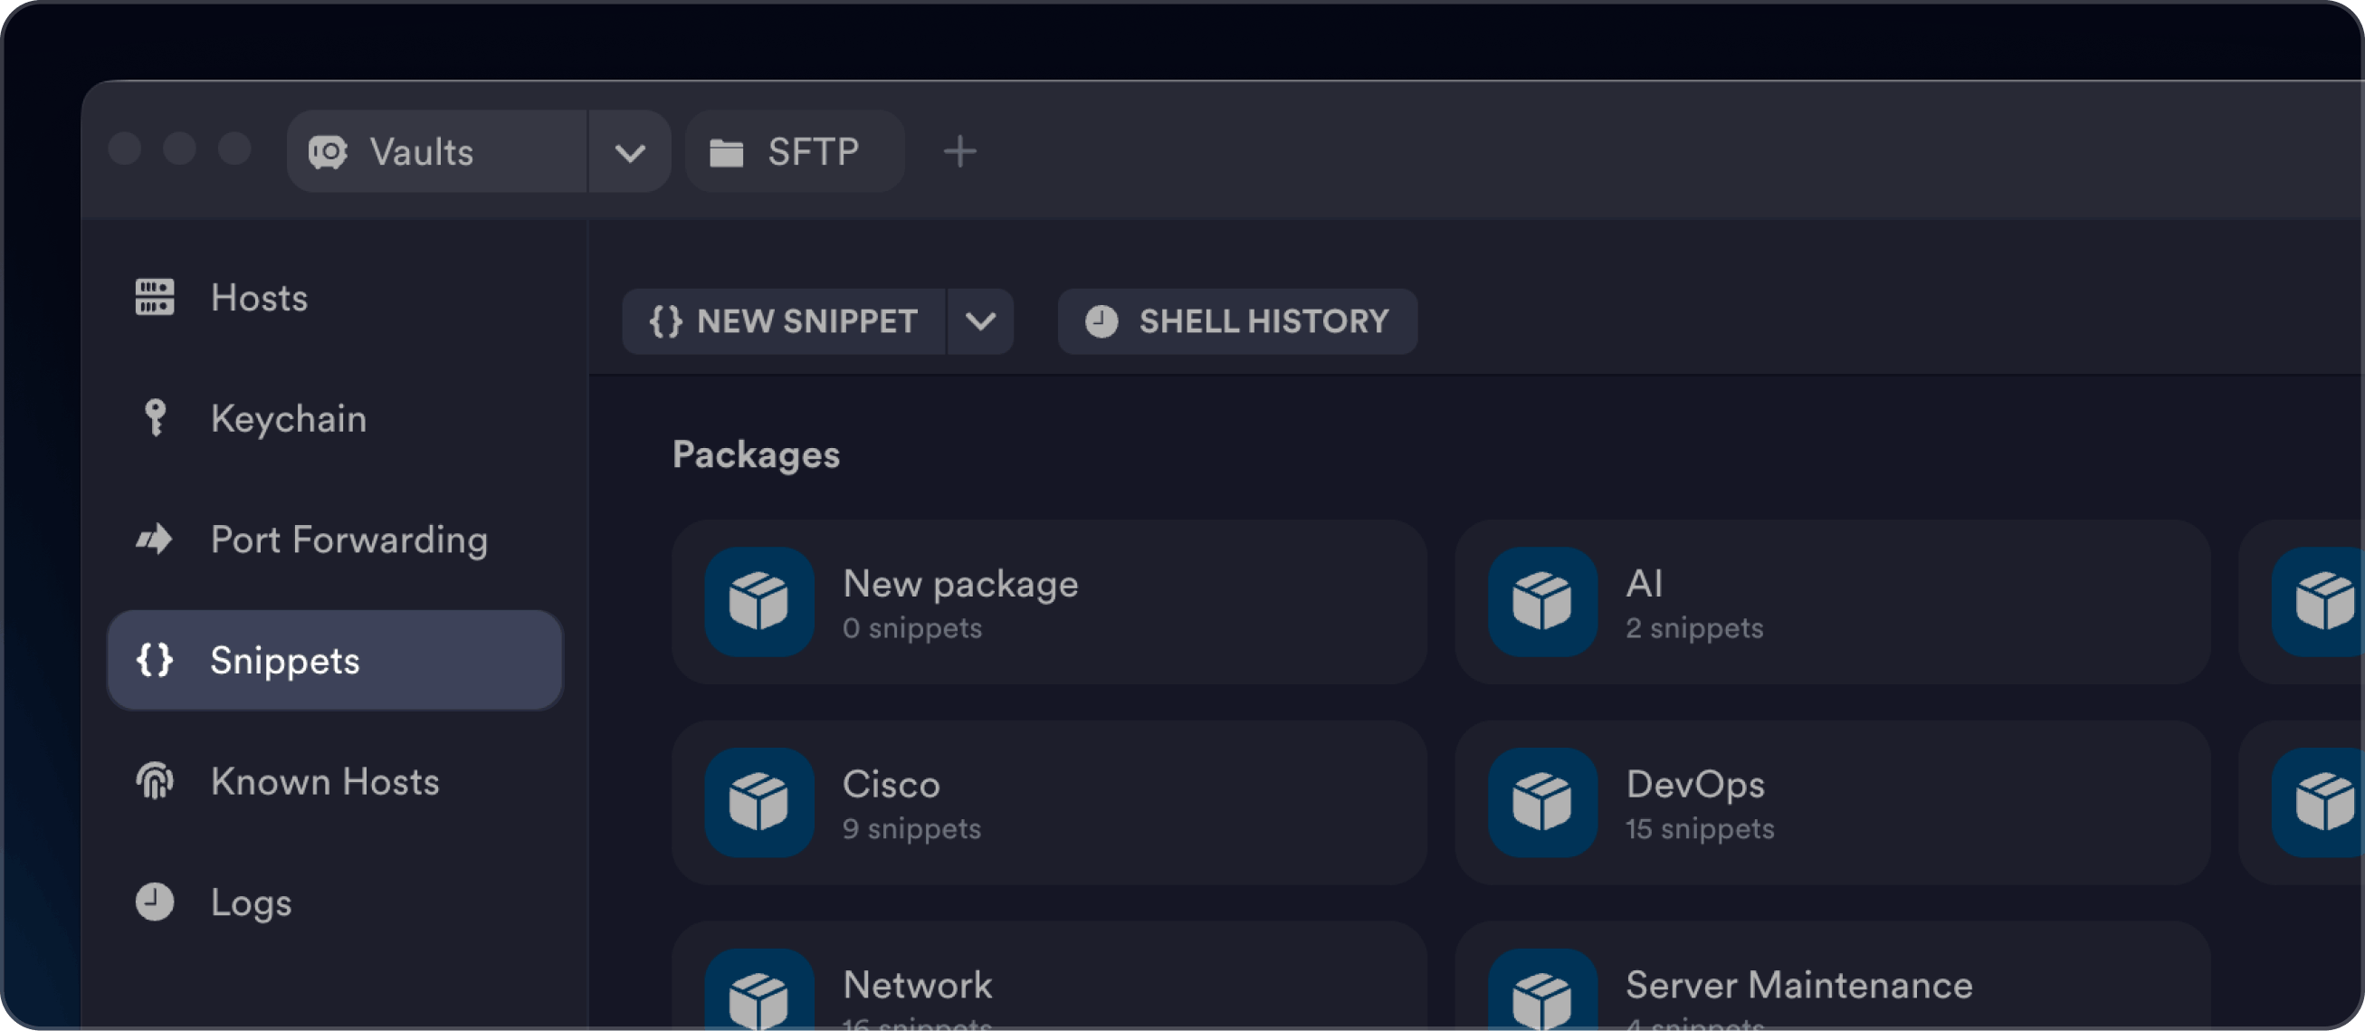The width and height of the screenshot is (2365, 1031).
Task: Click the DevOps package box icon
Action: pyautogui.click(x=1542, y=802)
